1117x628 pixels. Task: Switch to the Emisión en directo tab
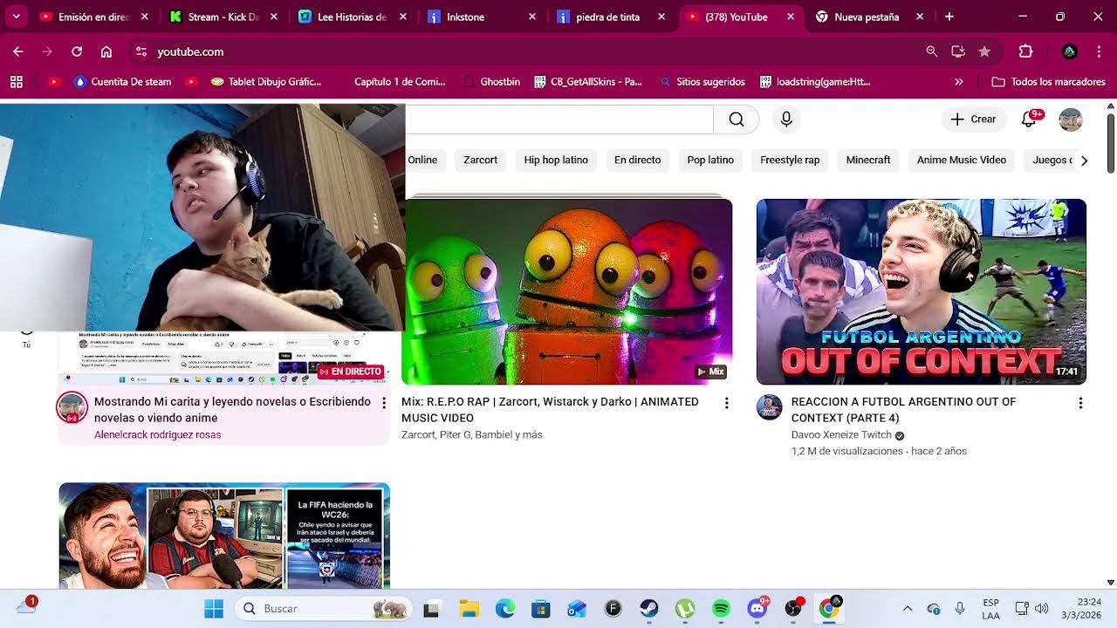tap(93, 17)
